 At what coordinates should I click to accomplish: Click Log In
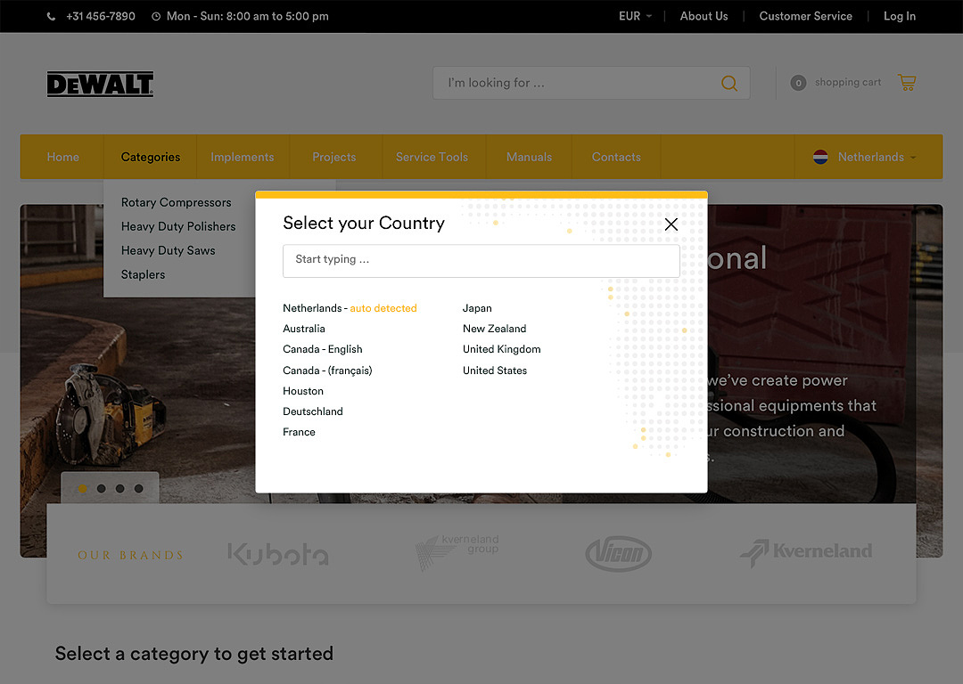point(899,17)
